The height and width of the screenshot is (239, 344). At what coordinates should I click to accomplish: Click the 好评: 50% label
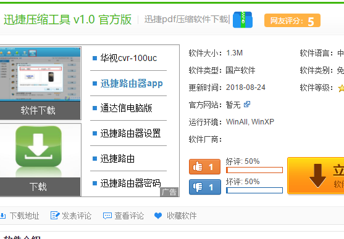click(243, 161)
